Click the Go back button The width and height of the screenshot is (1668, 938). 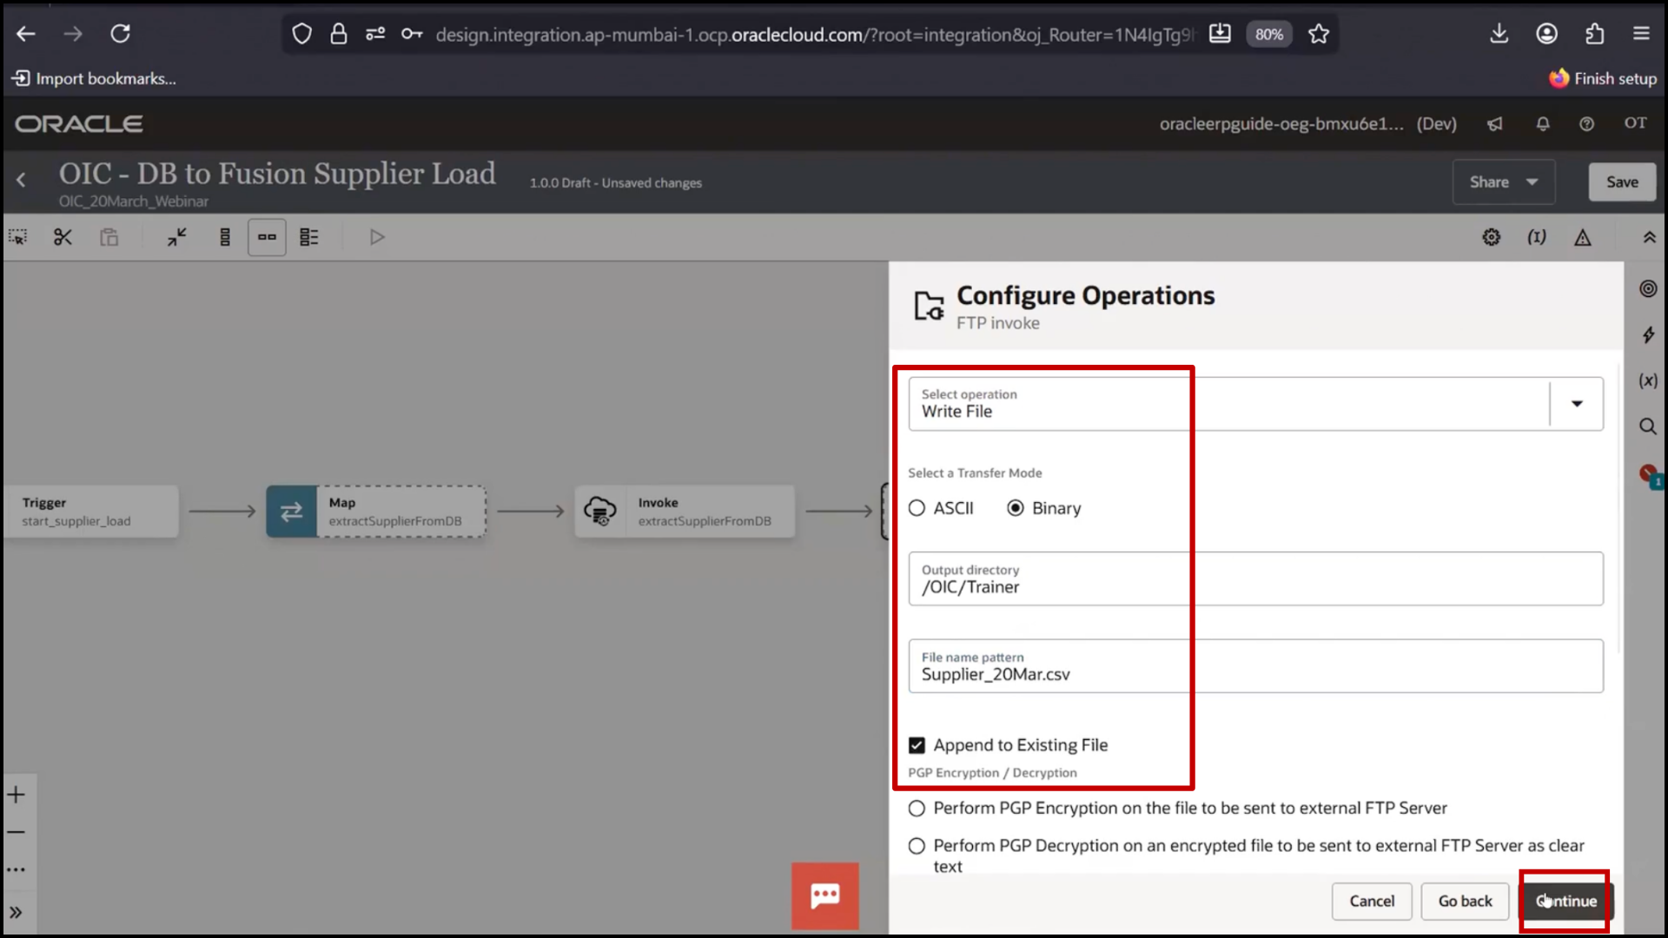pyautogui.click(x=1465, y=902)
